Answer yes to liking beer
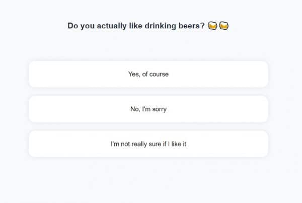Image resolution: width=302 pixels, height=203 pixels. 148,74
